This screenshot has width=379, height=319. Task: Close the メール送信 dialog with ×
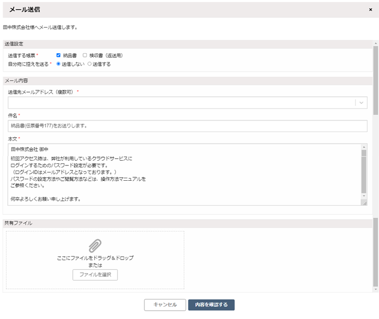coord(370,10)
